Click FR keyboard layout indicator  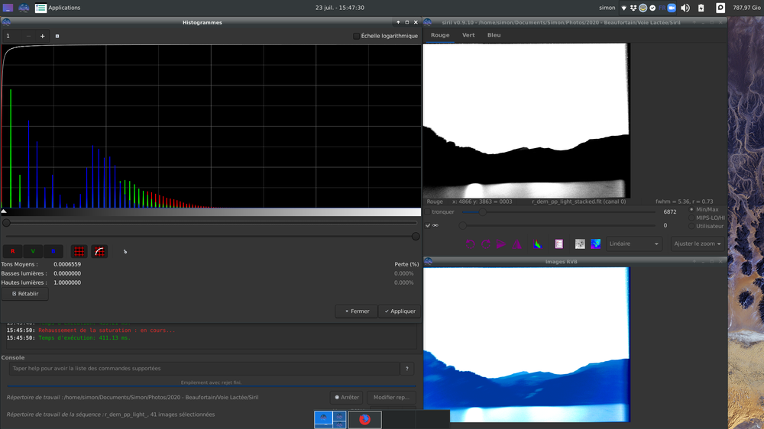tap(662, 8)
